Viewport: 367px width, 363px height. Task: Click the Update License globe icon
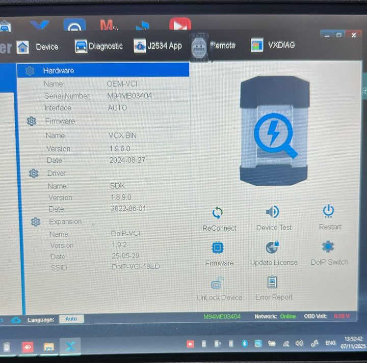pos(273,247)
